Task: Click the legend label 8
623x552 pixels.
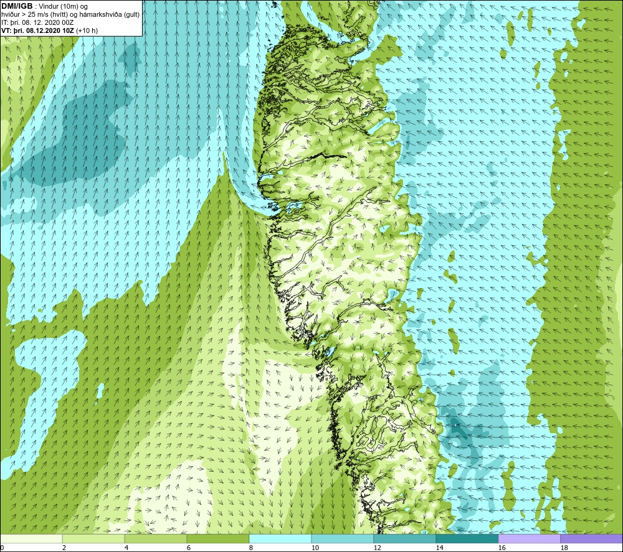Action: pos(250,548)
